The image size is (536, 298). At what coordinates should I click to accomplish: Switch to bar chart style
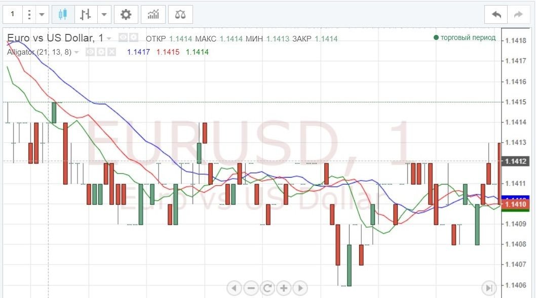[86, 14]
